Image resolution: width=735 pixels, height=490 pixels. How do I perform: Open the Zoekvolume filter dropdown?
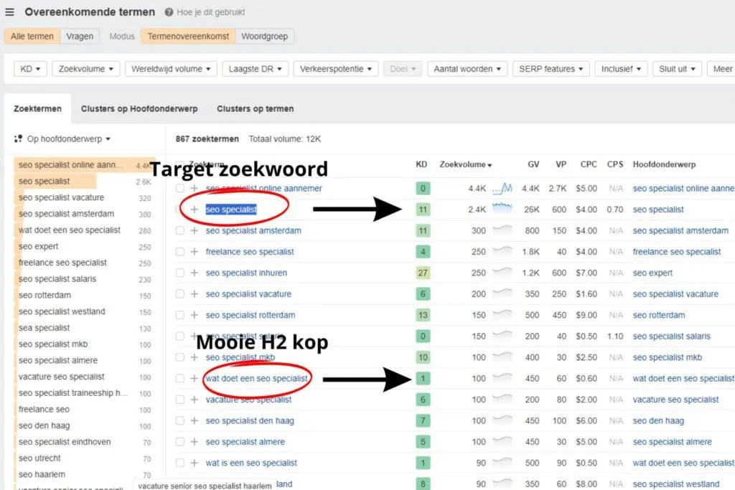pos(86,69)
